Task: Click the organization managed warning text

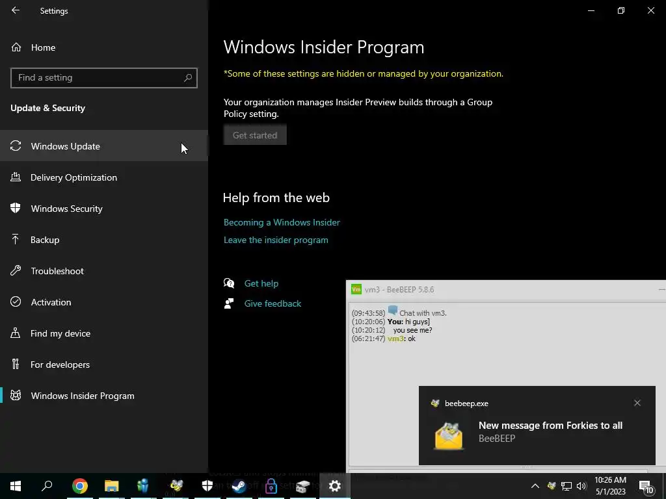Action: coord(364,74)
